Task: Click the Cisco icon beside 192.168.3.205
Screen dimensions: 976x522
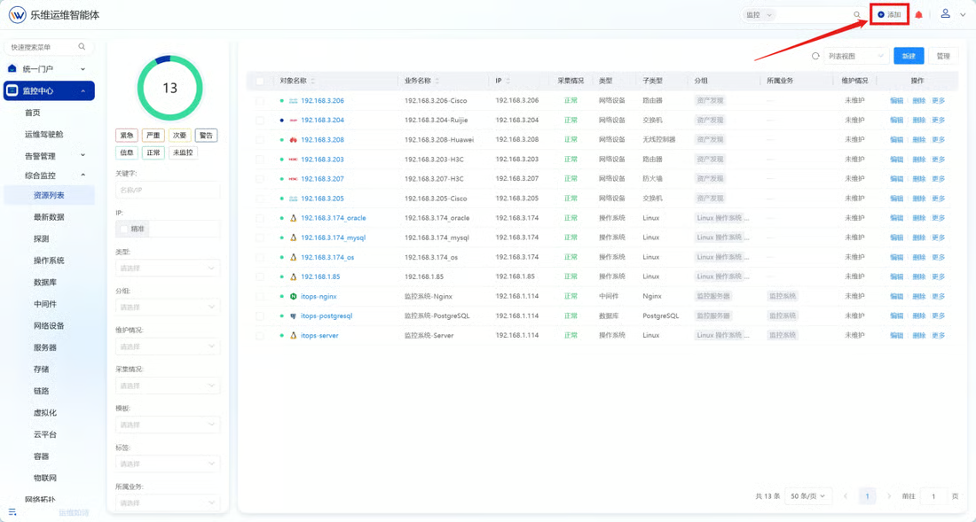Action: pos(293,199)
